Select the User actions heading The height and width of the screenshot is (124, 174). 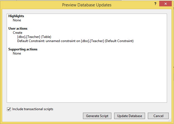(x=18, y=29)
